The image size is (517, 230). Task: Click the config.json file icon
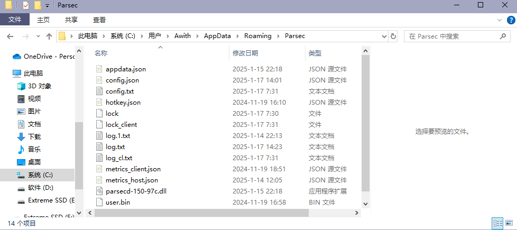click(x=99, y=80)
